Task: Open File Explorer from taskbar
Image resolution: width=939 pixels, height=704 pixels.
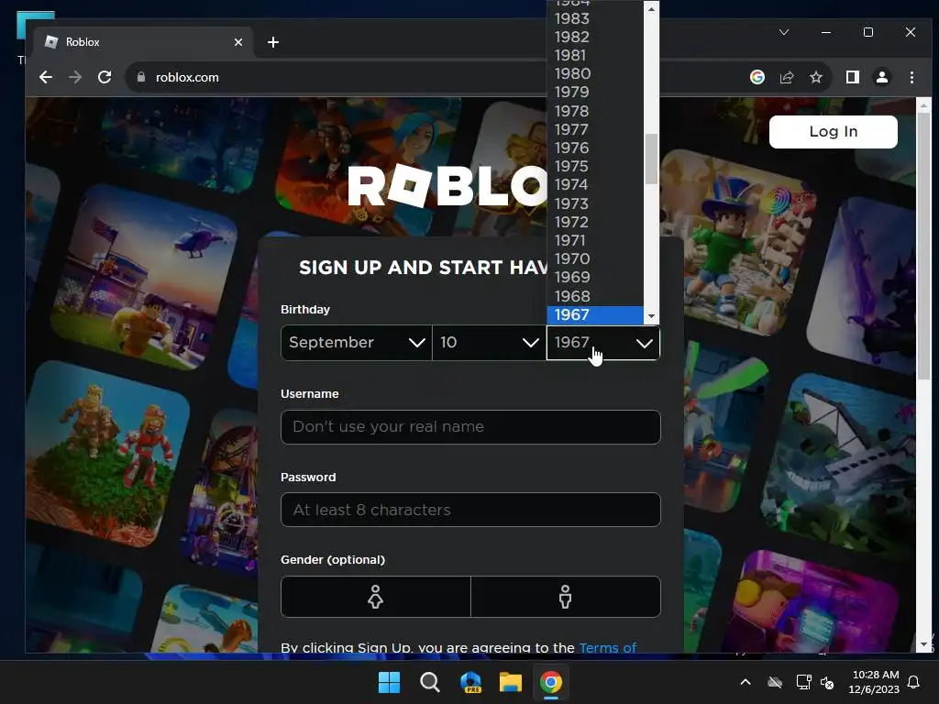Action: click(x=511, y=682)
